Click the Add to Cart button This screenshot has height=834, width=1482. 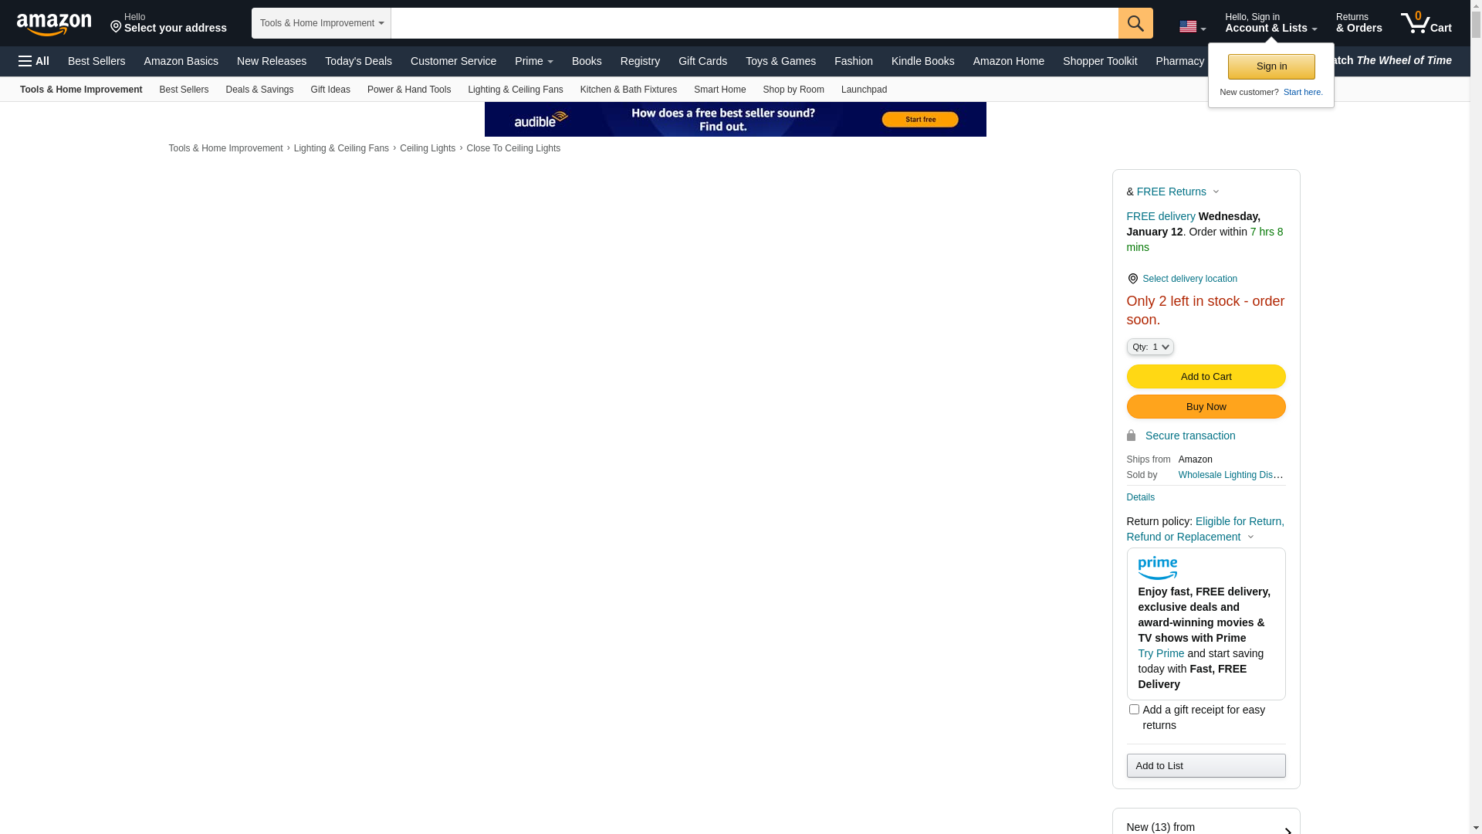tap(1206, 377)
